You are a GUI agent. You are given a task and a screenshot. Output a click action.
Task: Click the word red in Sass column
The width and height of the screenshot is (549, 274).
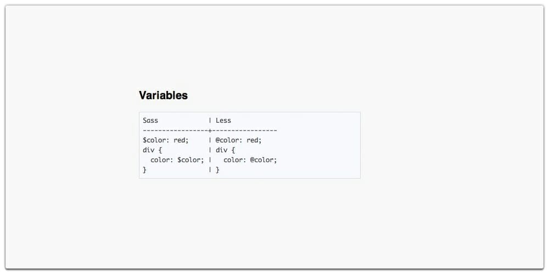(x=180, y=140)
